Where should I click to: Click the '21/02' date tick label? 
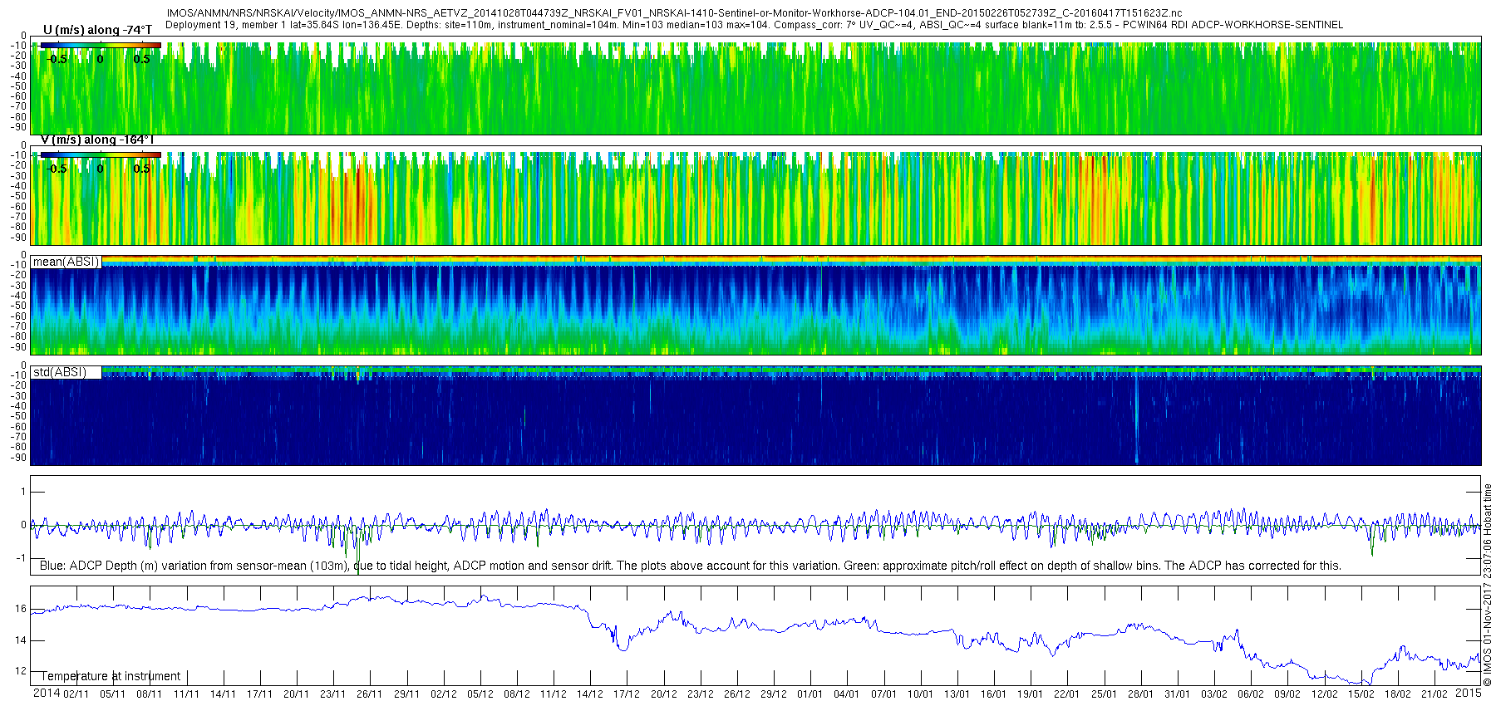[1434, 694]
